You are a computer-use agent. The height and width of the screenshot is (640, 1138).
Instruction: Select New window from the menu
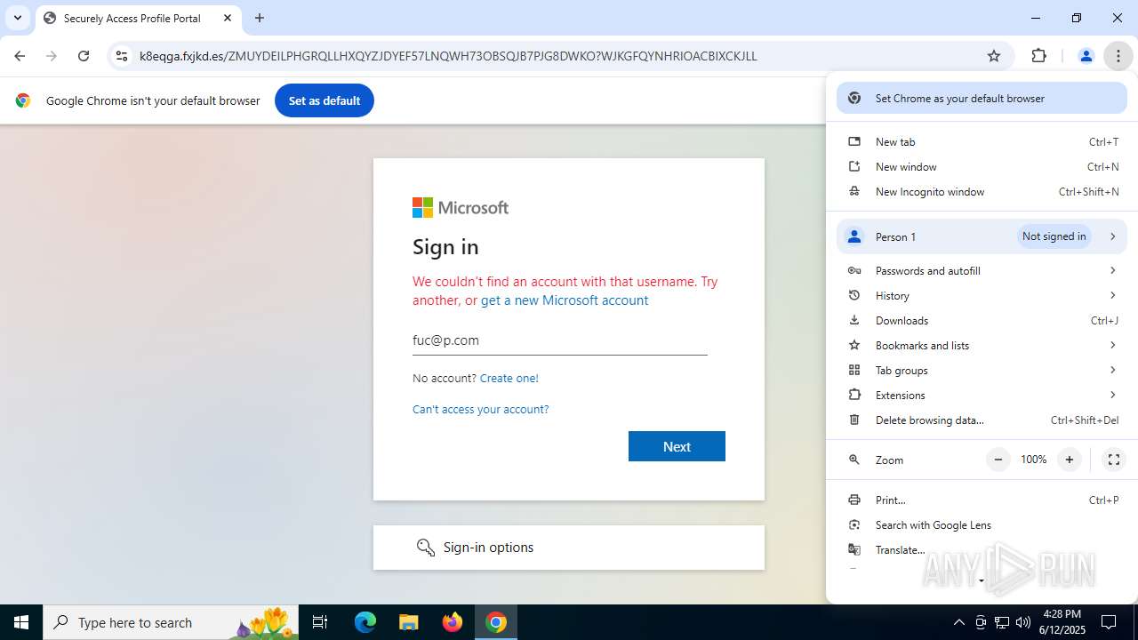coord(982,167)
